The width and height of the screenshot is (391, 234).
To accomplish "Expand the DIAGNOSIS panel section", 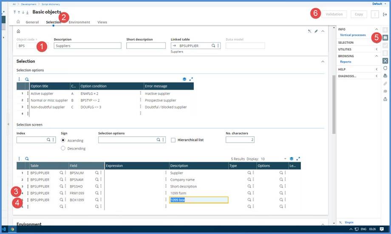I will click(377, 76).
